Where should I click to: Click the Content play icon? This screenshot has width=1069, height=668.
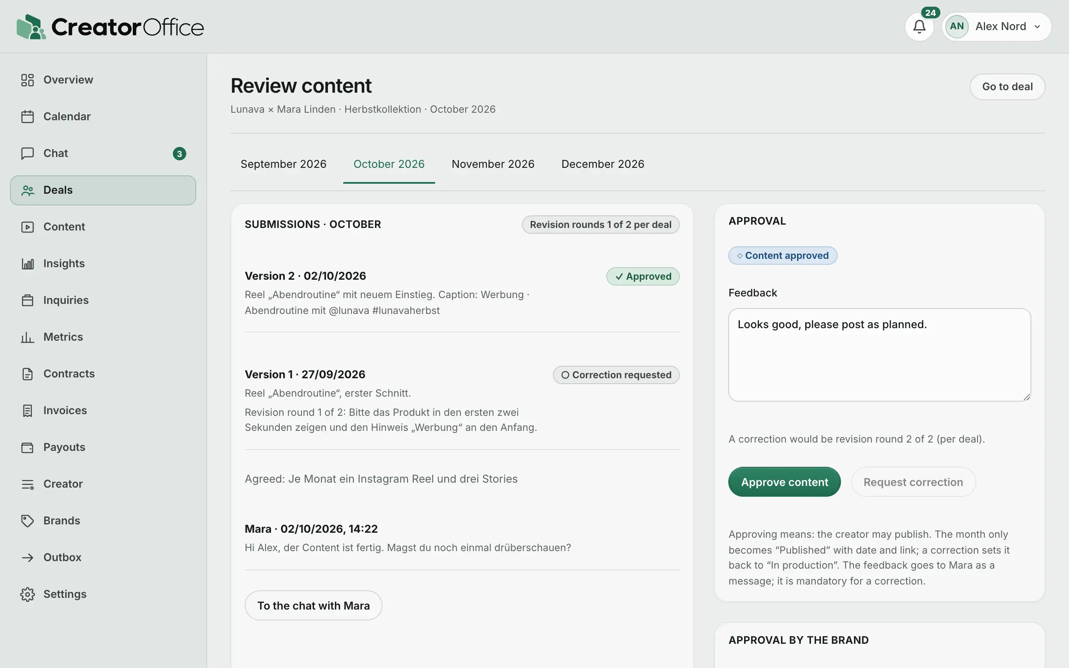click(x=28, y=227)
